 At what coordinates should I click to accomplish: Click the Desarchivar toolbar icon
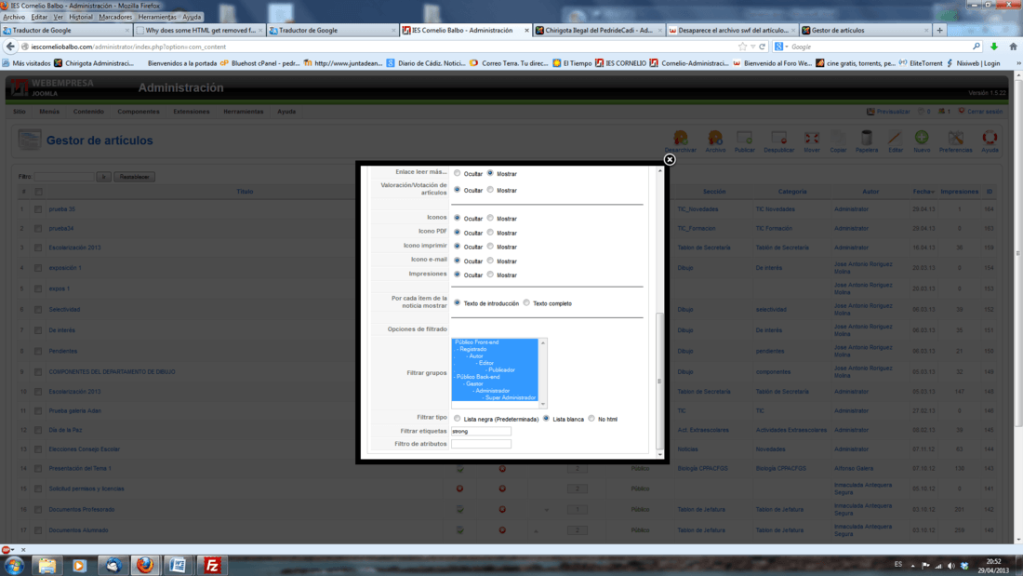click(681, 141)
